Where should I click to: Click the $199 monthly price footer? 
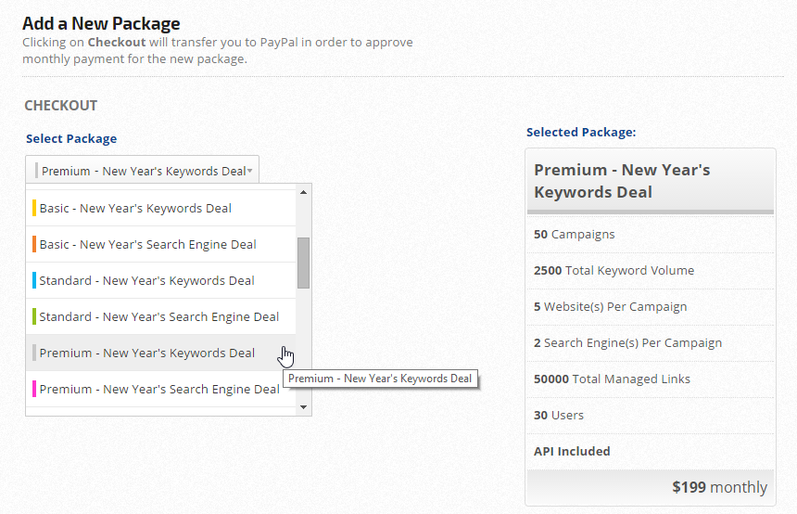click(x=719, y=487)
